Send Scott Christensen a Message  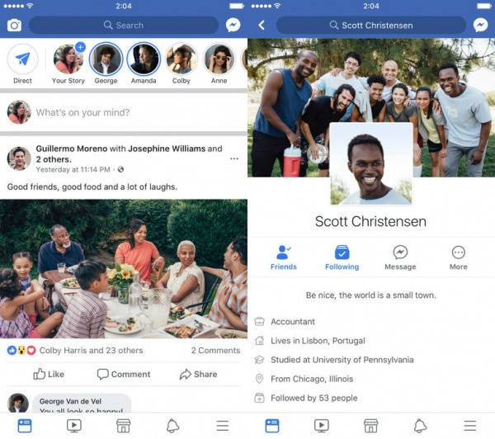400,258
